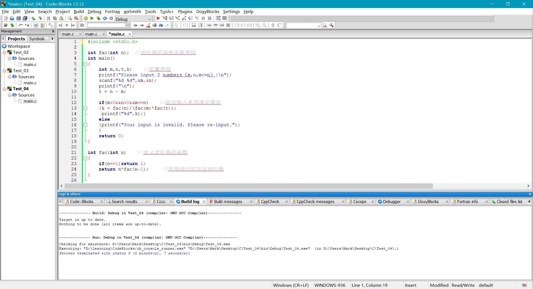
Task: Open search options wrench icon
Action: pyautogui.click(x=331, y=25)
